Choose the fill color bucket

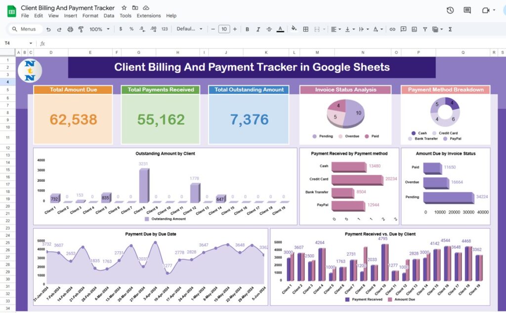(x=294, y=29)
